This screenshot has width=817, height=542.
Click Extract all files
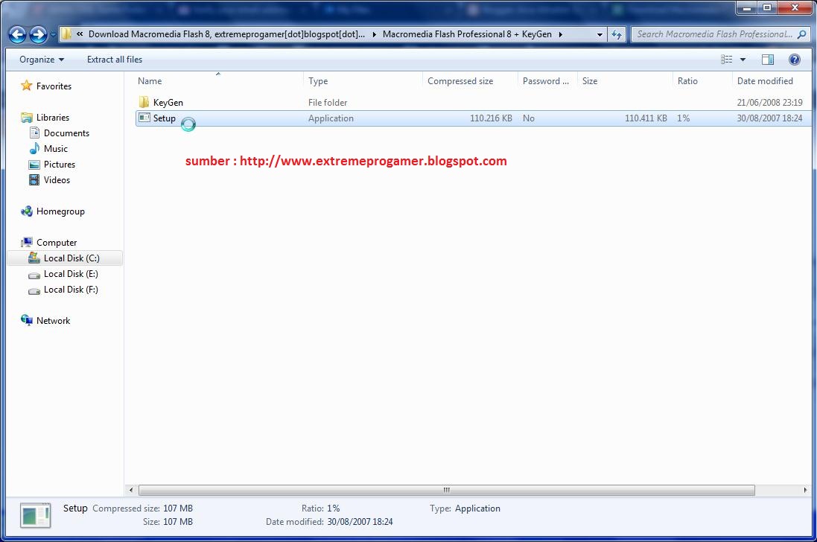tap(115, 60)
